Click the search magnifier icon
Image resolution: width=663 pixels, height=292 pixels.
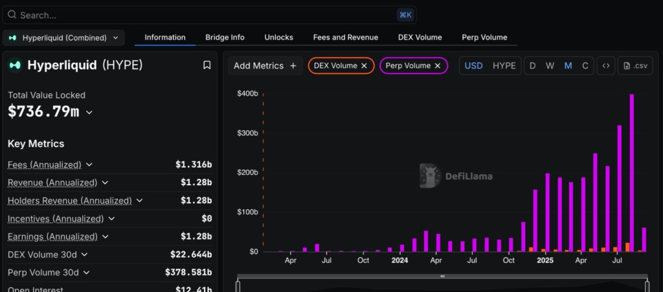[x=12, y=15]
